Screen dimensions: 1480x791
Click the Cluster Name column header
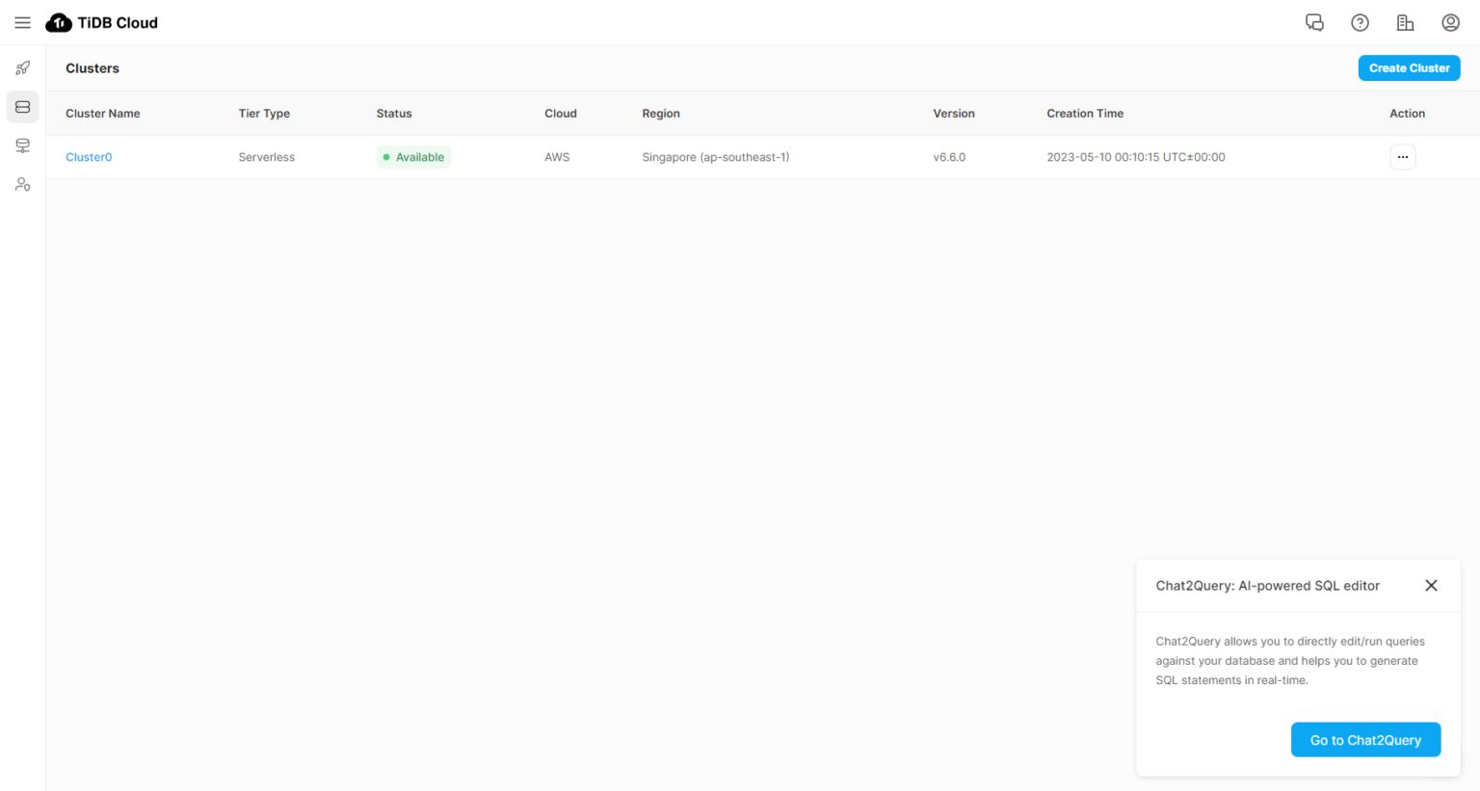click(x=102, y=113)
